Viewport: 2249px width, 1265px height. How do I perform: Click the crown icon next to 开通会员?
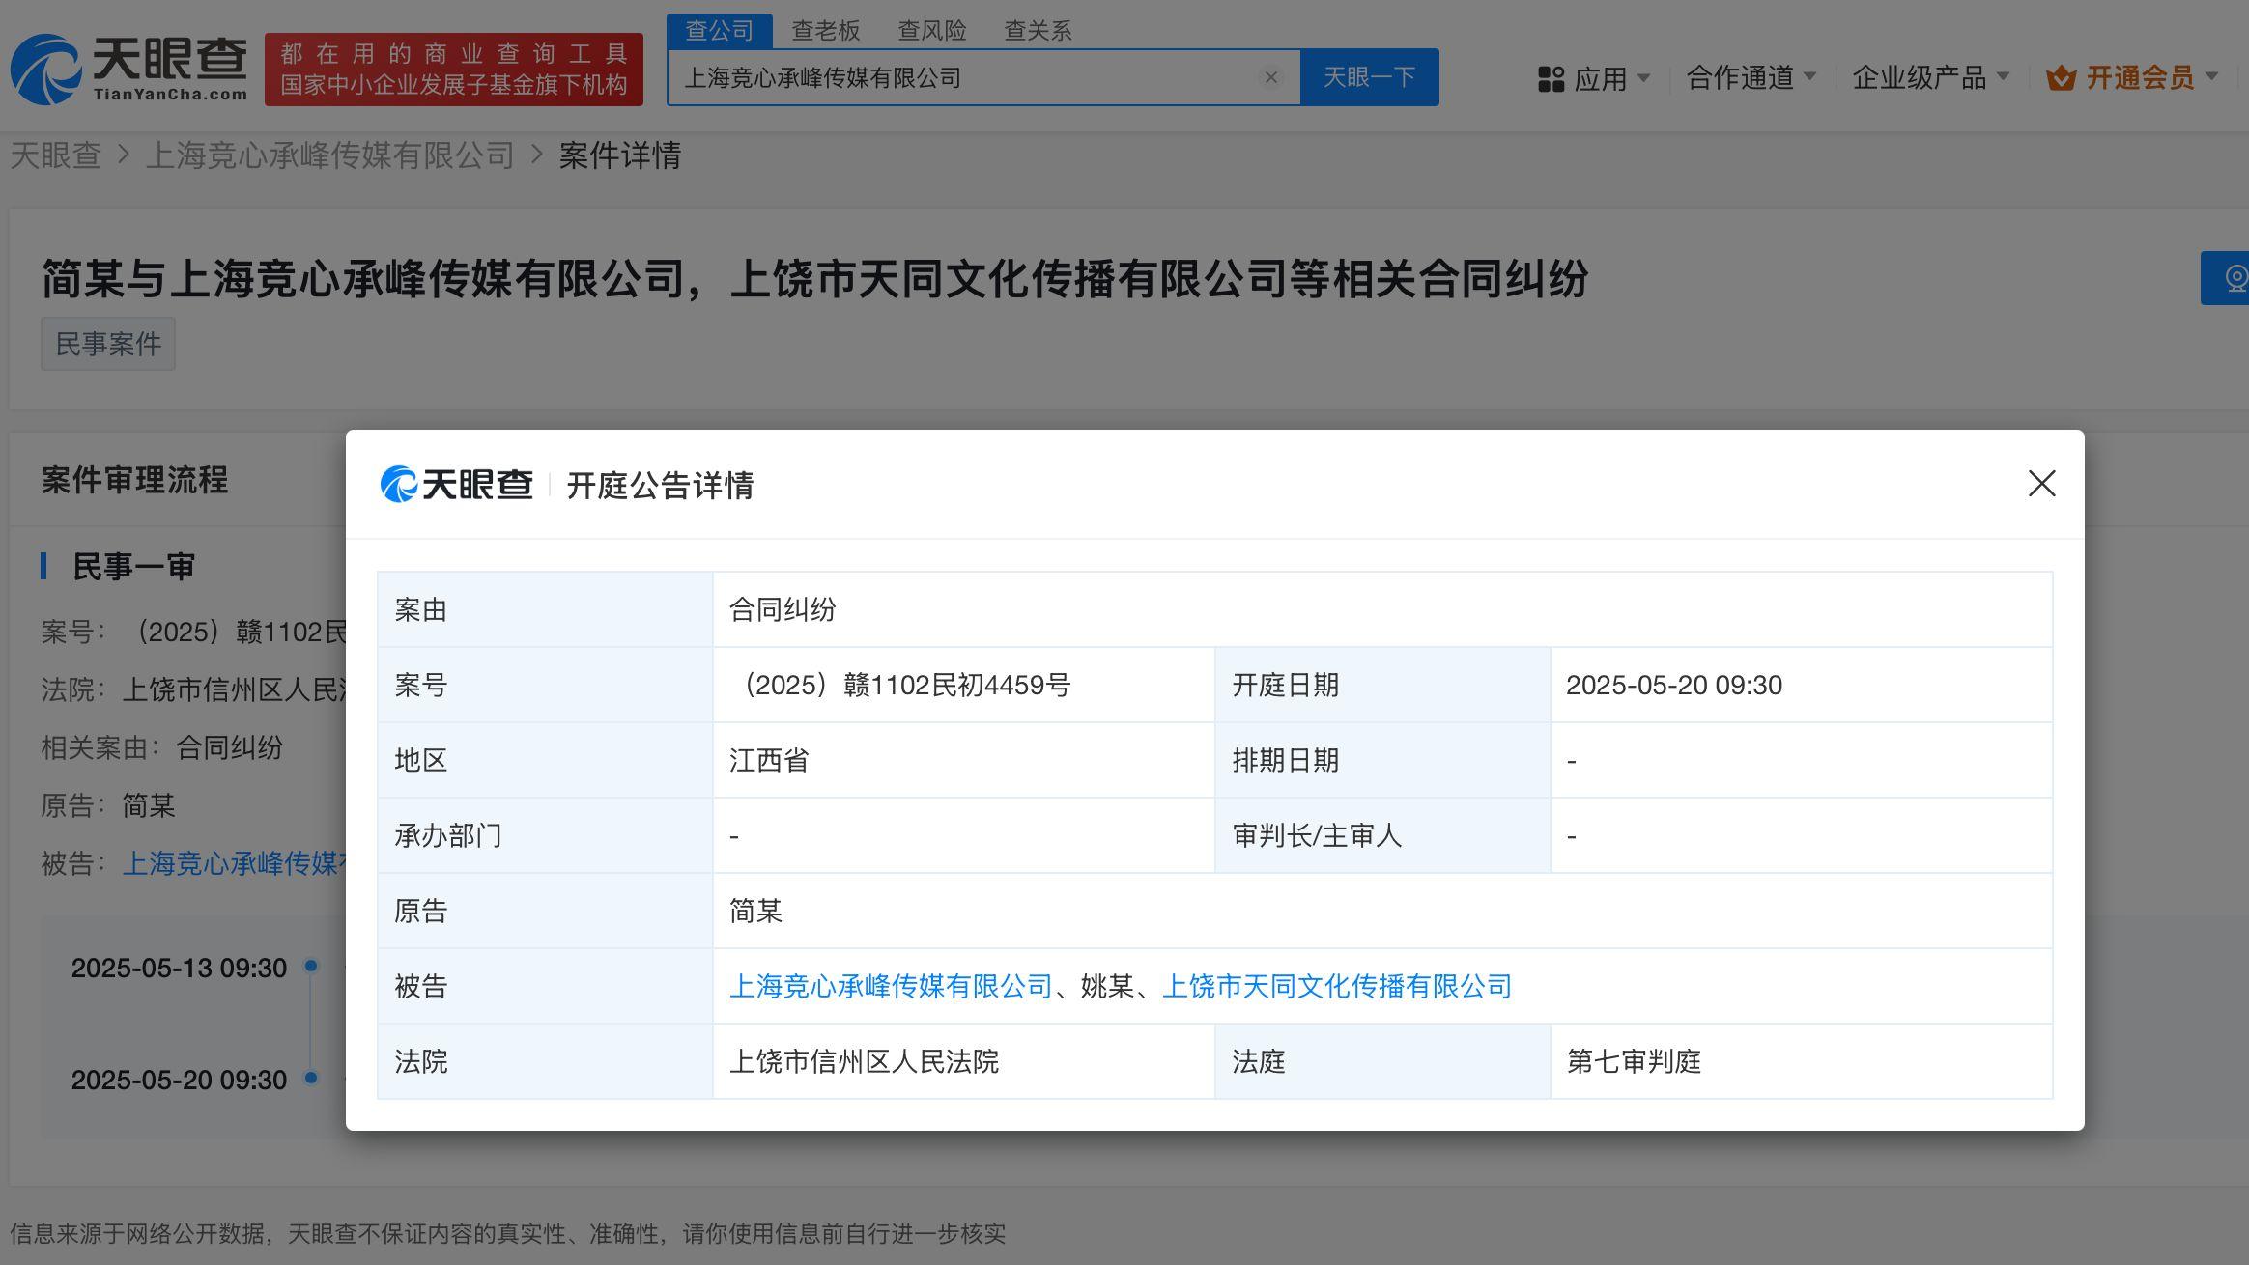pyautogui.click(x=2061, y=77)
